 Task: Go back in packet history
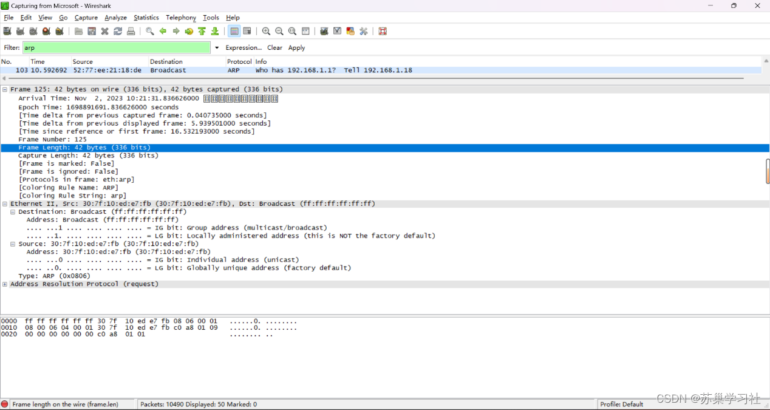[163, 31]
